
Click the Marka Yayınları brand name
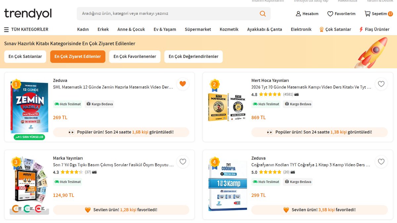point(68,158)
